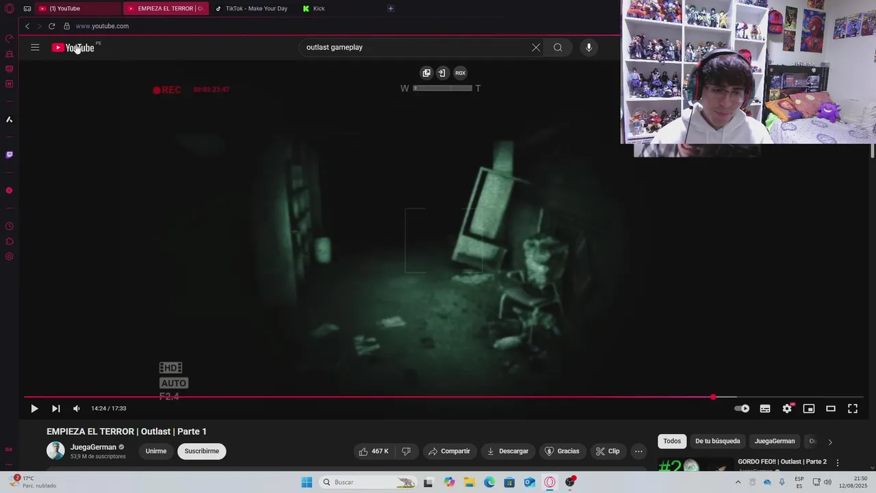Image resolution: width=876 pixels, height=493 pixels.
Task: Open more actions three-dot menu
Action: click(639, 451)
